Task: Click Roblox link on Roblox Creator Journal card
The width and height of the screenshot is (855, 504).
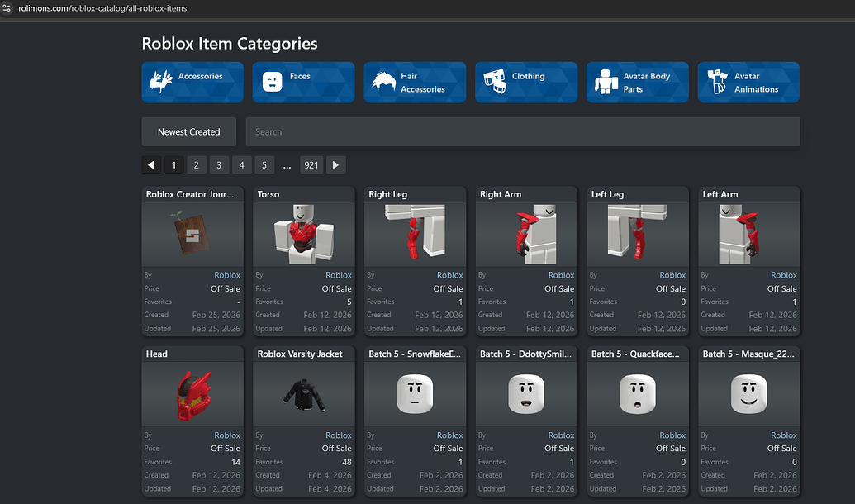Action: coord(227,275)
